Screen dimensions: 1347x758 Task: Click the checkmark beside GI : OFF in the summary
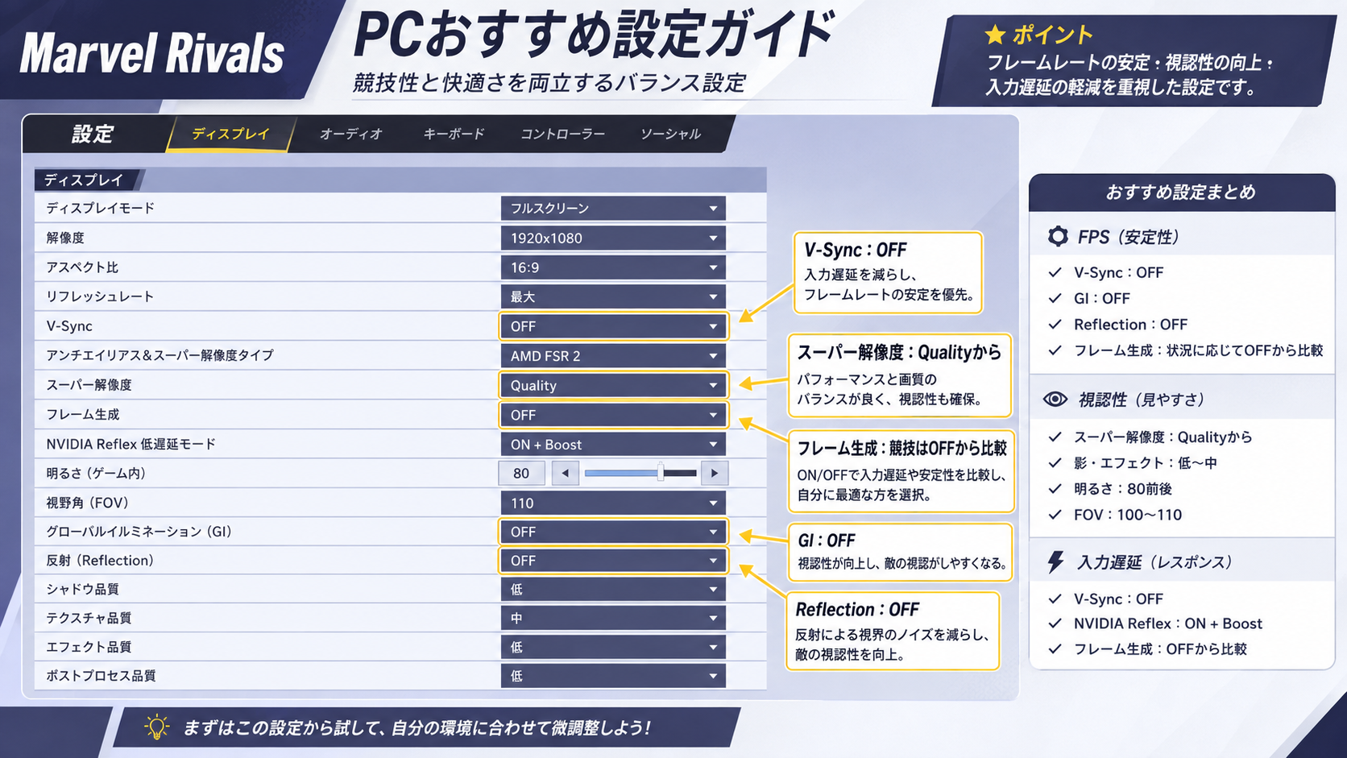pyautogui.click(x=1055, y=299)
